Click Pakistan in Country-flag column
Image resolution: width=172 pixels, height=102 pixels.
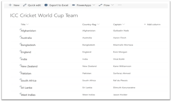(87, 73)
